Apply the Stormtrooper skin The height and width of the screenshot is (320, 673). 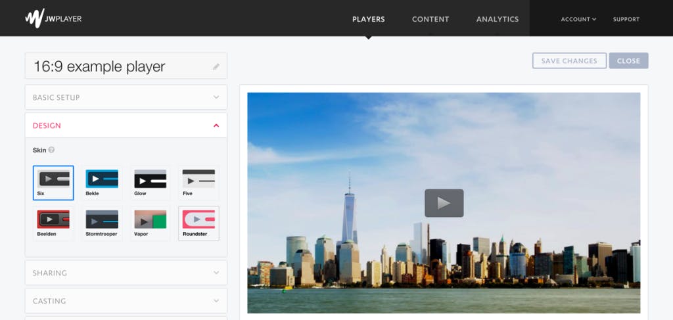102,223
